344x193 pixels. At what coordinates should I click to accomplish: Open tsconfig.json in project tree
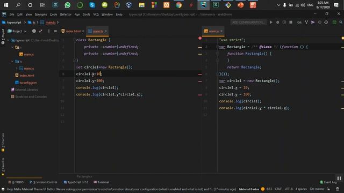(x=28, y=83)
